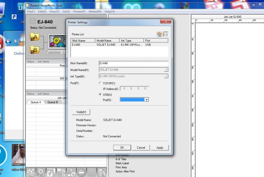Screen dimensions: 264x177
Task: Click the printer gears computer icon
Action: (x=57, y=44)
